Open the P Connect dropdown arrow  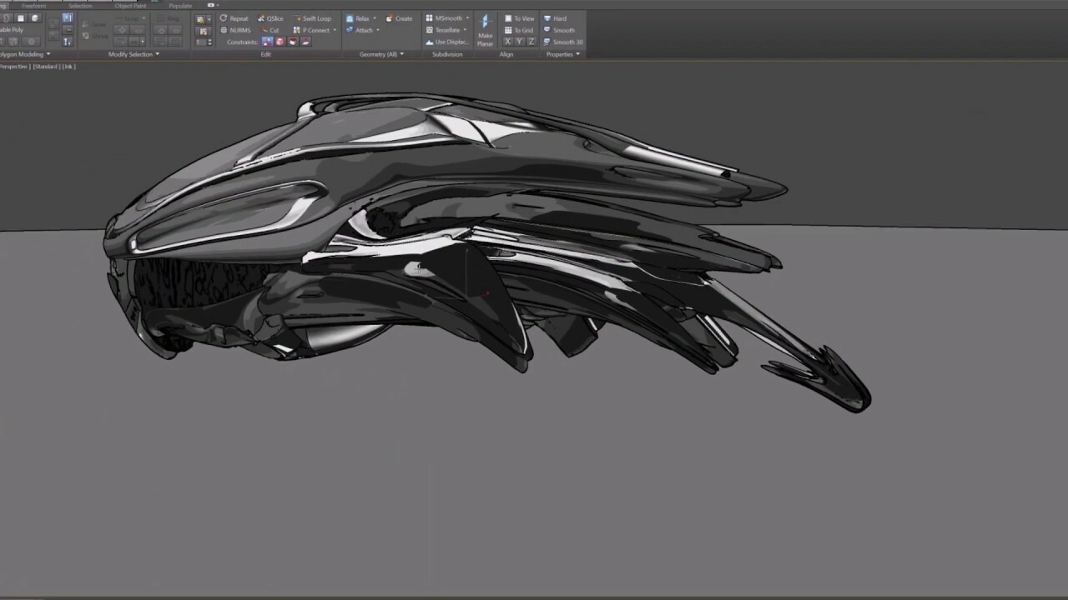[x=335, y=29]
